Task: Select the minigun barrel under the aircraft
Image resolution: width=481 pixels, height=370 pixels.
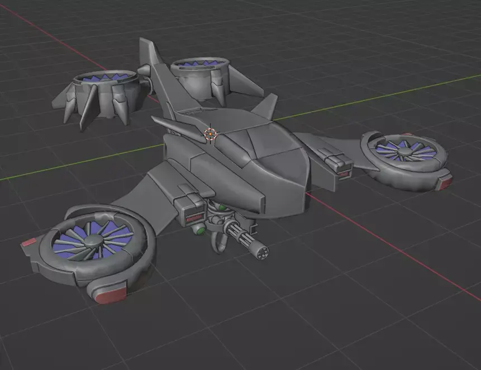Action: click(247, 241)
